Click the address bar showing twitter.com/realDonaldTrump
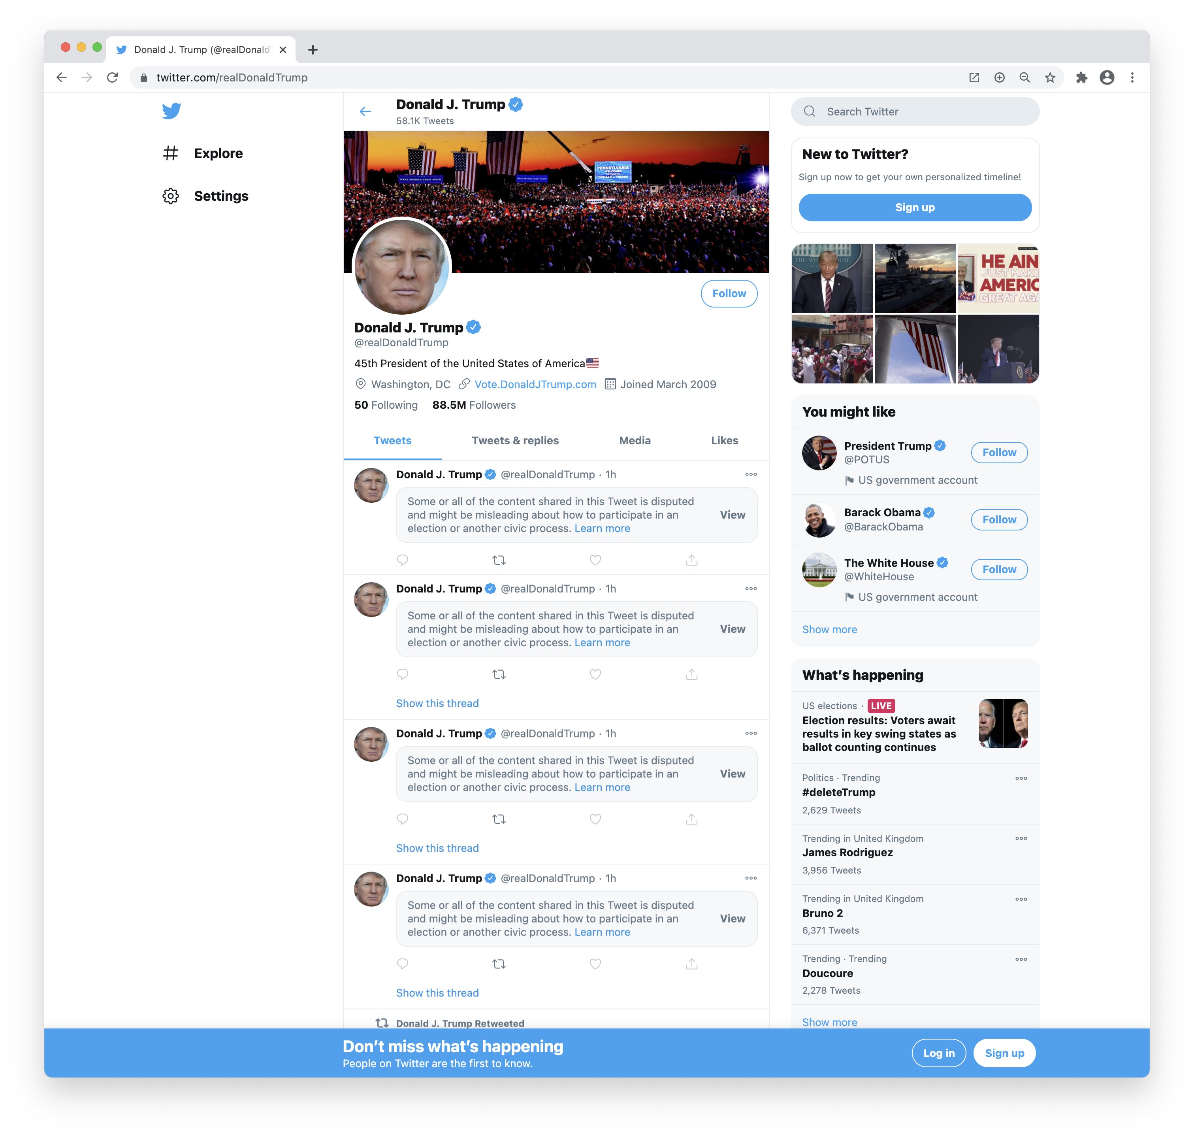This screenshot has height=1136, width=1194. click(x=545, y=77)
